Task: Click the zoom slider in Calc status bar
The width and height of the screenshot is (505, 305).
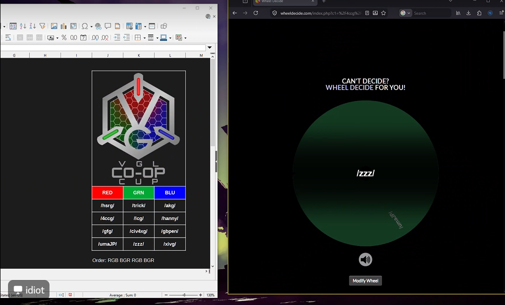Action: click(184, 295)
